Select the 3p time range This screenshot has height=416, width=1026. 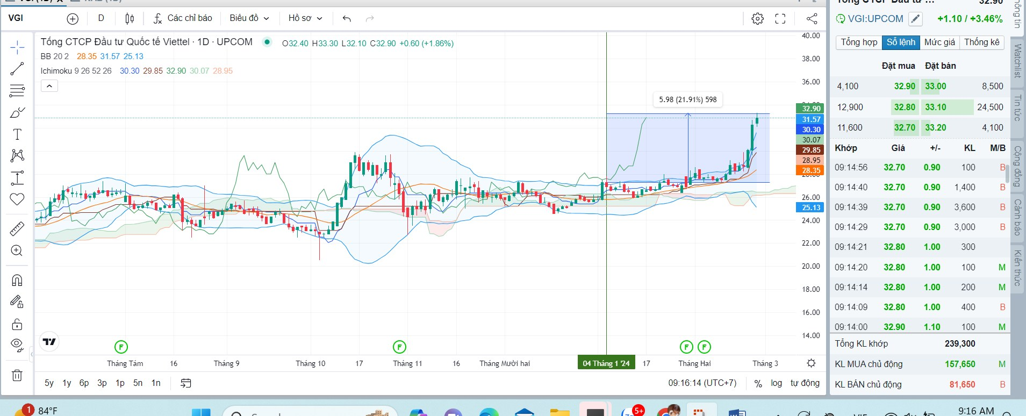point(102,383)
